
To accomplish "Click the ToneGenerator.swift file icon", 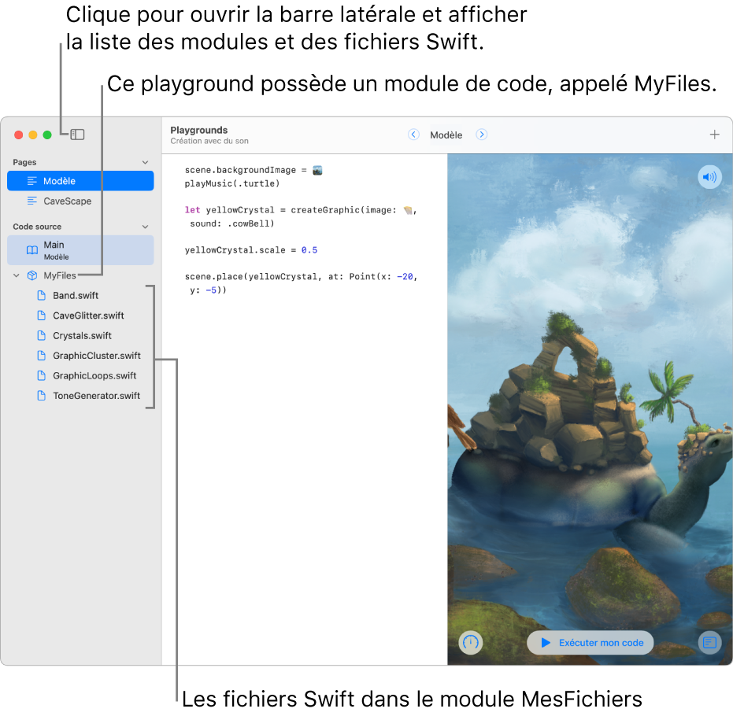I will [42, 396].
